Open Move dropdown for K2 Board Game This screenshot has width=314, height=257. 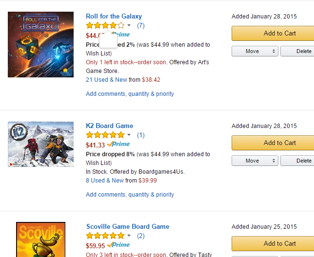pyautogui.click(x=255, y=161)
